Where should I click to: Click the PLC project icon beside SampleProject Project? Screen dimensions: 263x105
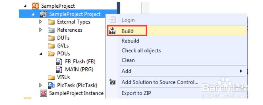(x=44, y=14)
